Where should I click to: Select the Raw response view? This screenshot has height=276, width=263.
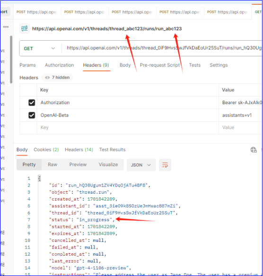click(x=53, y=165)
